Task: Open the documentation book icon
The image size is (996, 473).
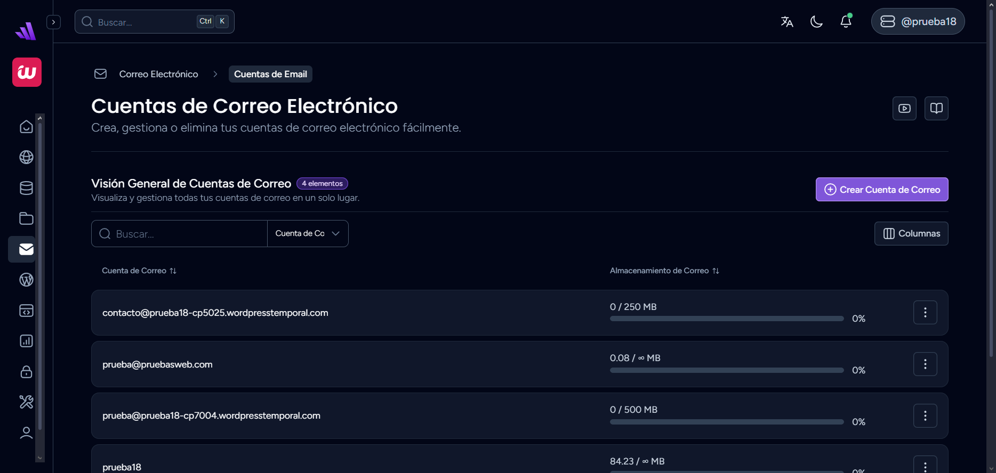Action: point(936,109)
